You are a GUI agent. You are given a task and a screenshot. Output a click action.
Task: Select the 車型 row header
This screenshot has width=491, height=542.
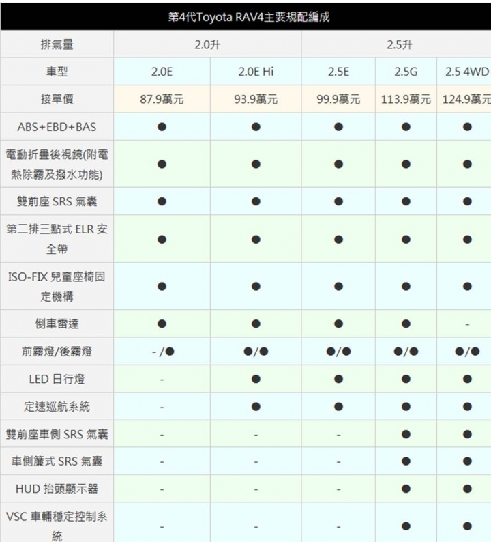click(57, 72)
